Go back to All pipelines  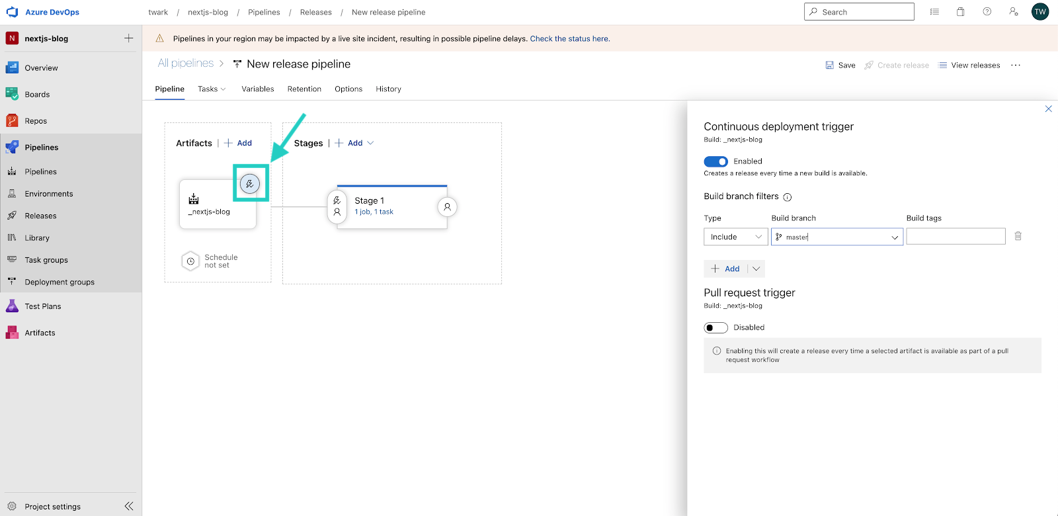(x=185, y=64)
